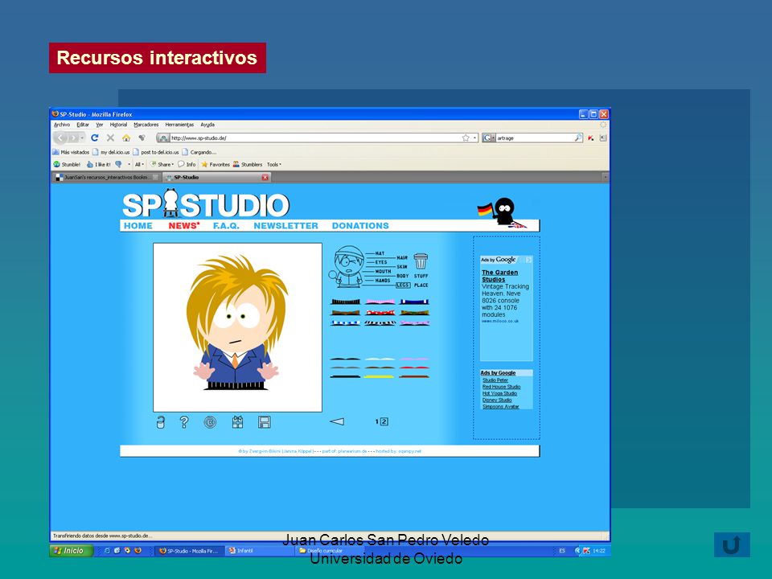This screenshot has height=579, width=772.
Task: Choose the yellow shoes option
Action: click(x=379, y=376)
